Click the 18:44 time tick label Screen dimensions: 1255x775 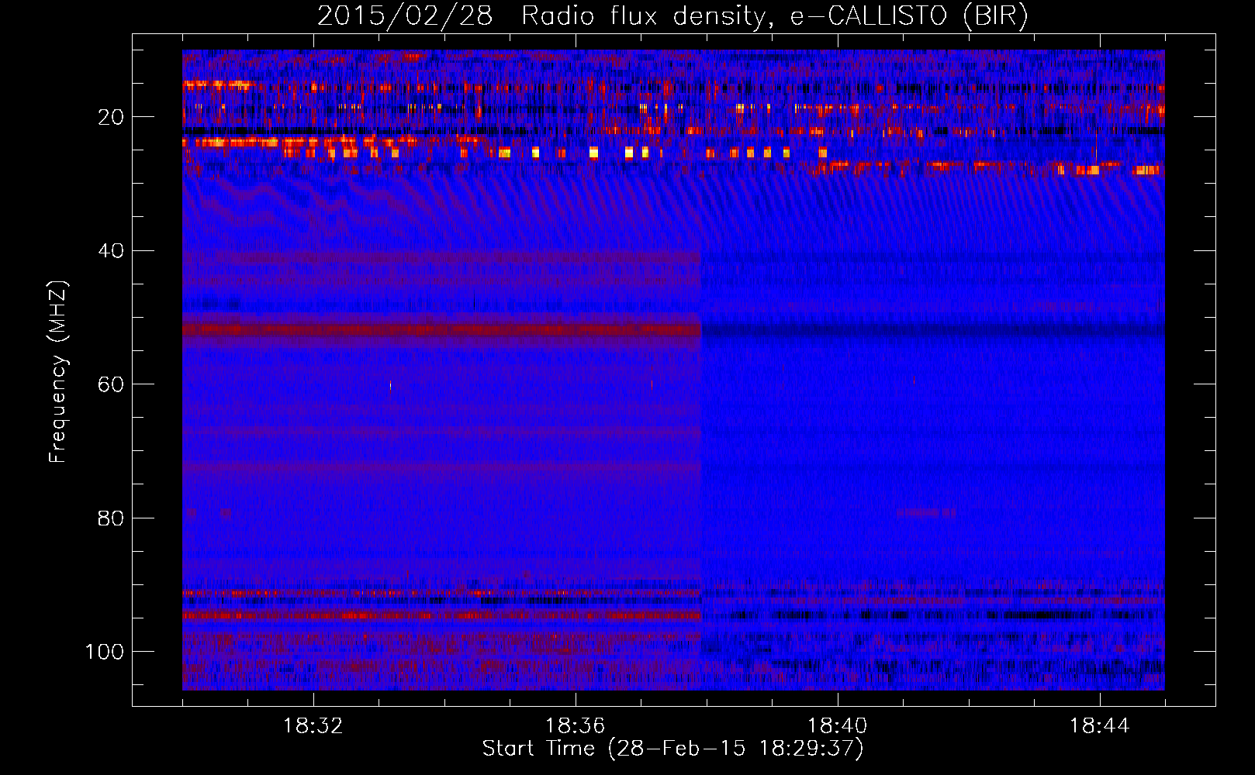(1100, 726)
